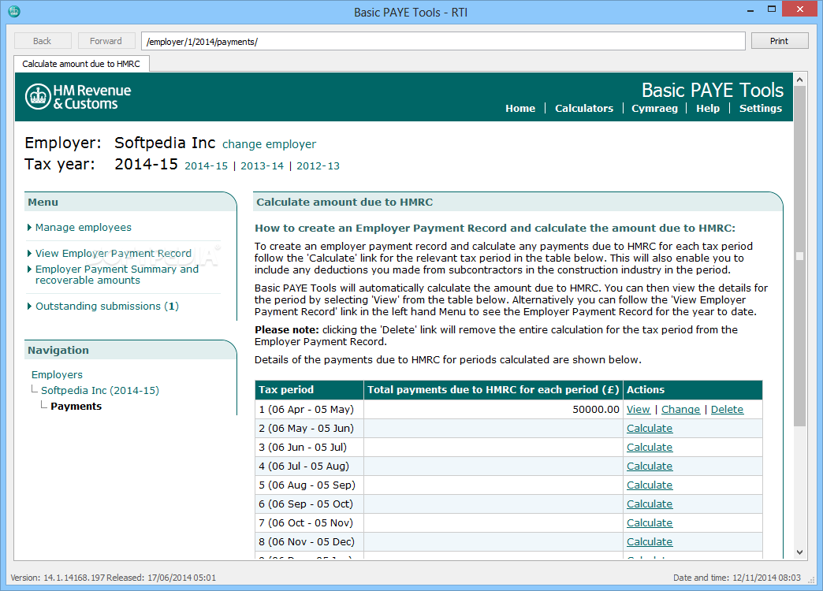Click the 'change employer' link
823x591 pixels.
(270, 144)
